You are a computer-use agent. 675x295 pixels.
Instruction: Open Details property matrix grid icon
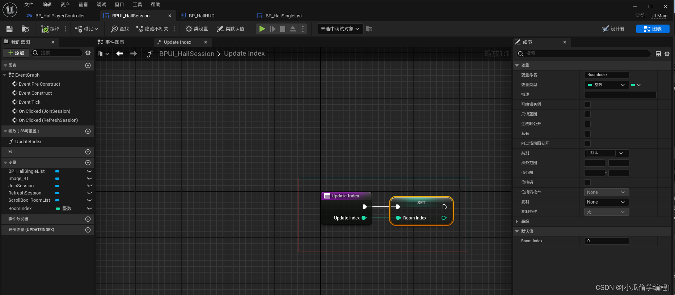tap(658, 54)
